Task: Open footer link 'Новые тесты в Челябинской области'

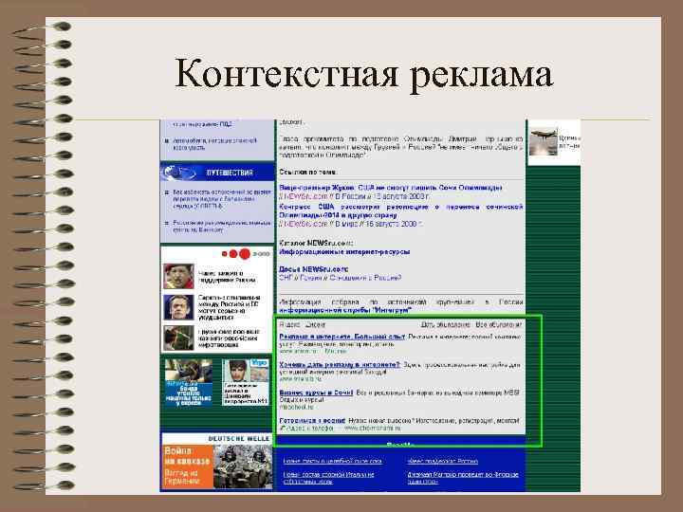Action: pyautogui.click(x=332, y=461)
